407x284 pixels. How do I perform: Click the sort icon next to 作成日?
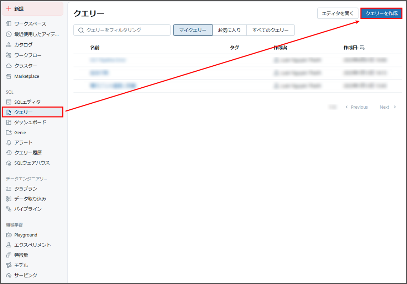click(x=362, y=48)
